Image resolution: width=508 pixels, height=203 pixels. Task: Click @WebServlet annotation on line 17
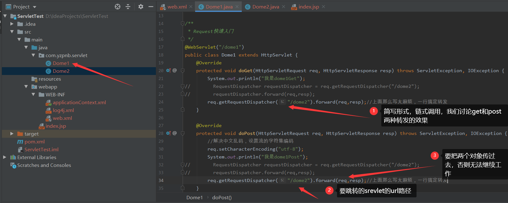click(200, 47)
